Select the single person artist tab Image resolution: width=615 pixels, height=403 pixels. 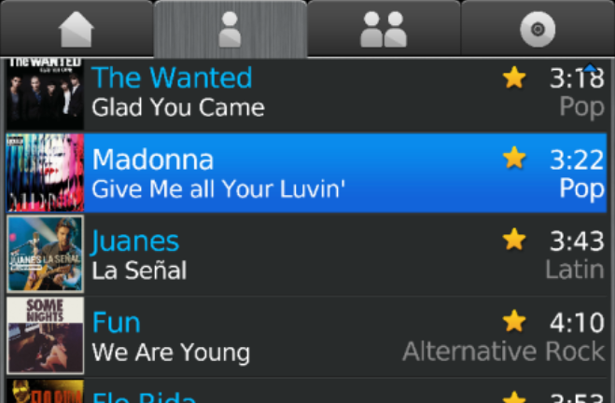tap(230, 29)
